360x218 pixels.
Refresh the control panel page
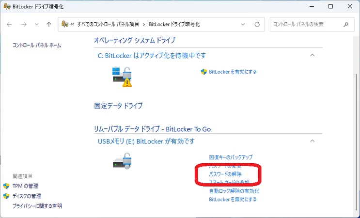(257, 24)
